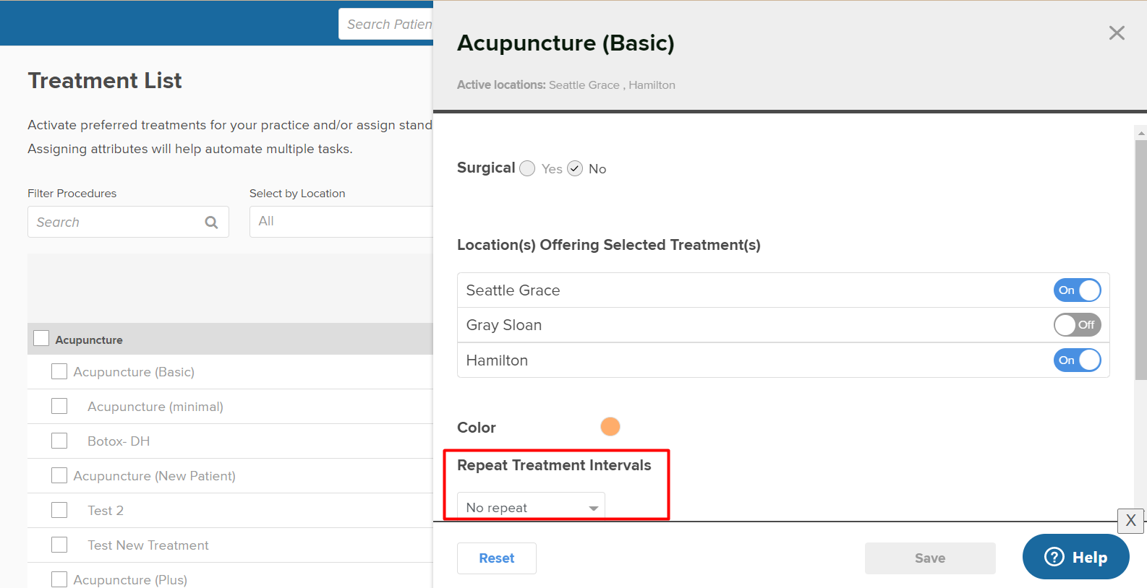1147x588 pixels.
Task: Click the orange treatment color circle
Action: pos(610,427)
